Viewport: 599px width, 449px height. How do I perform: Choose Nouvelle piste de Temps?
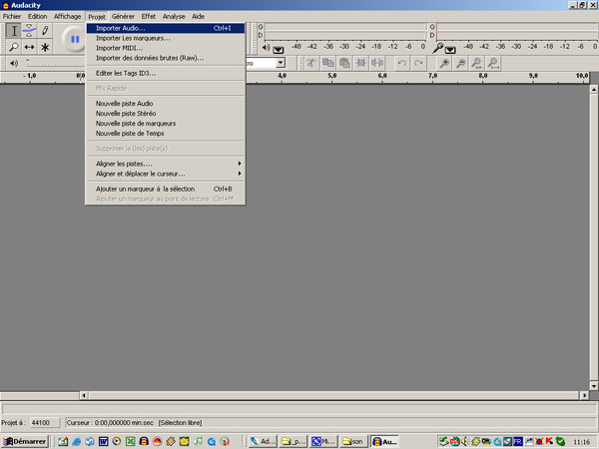[165, 134]
